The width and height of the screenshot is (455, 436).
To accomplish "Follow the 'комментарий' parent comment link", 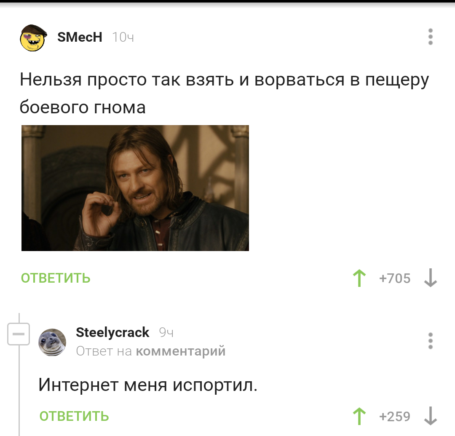I will coord(181,351).
